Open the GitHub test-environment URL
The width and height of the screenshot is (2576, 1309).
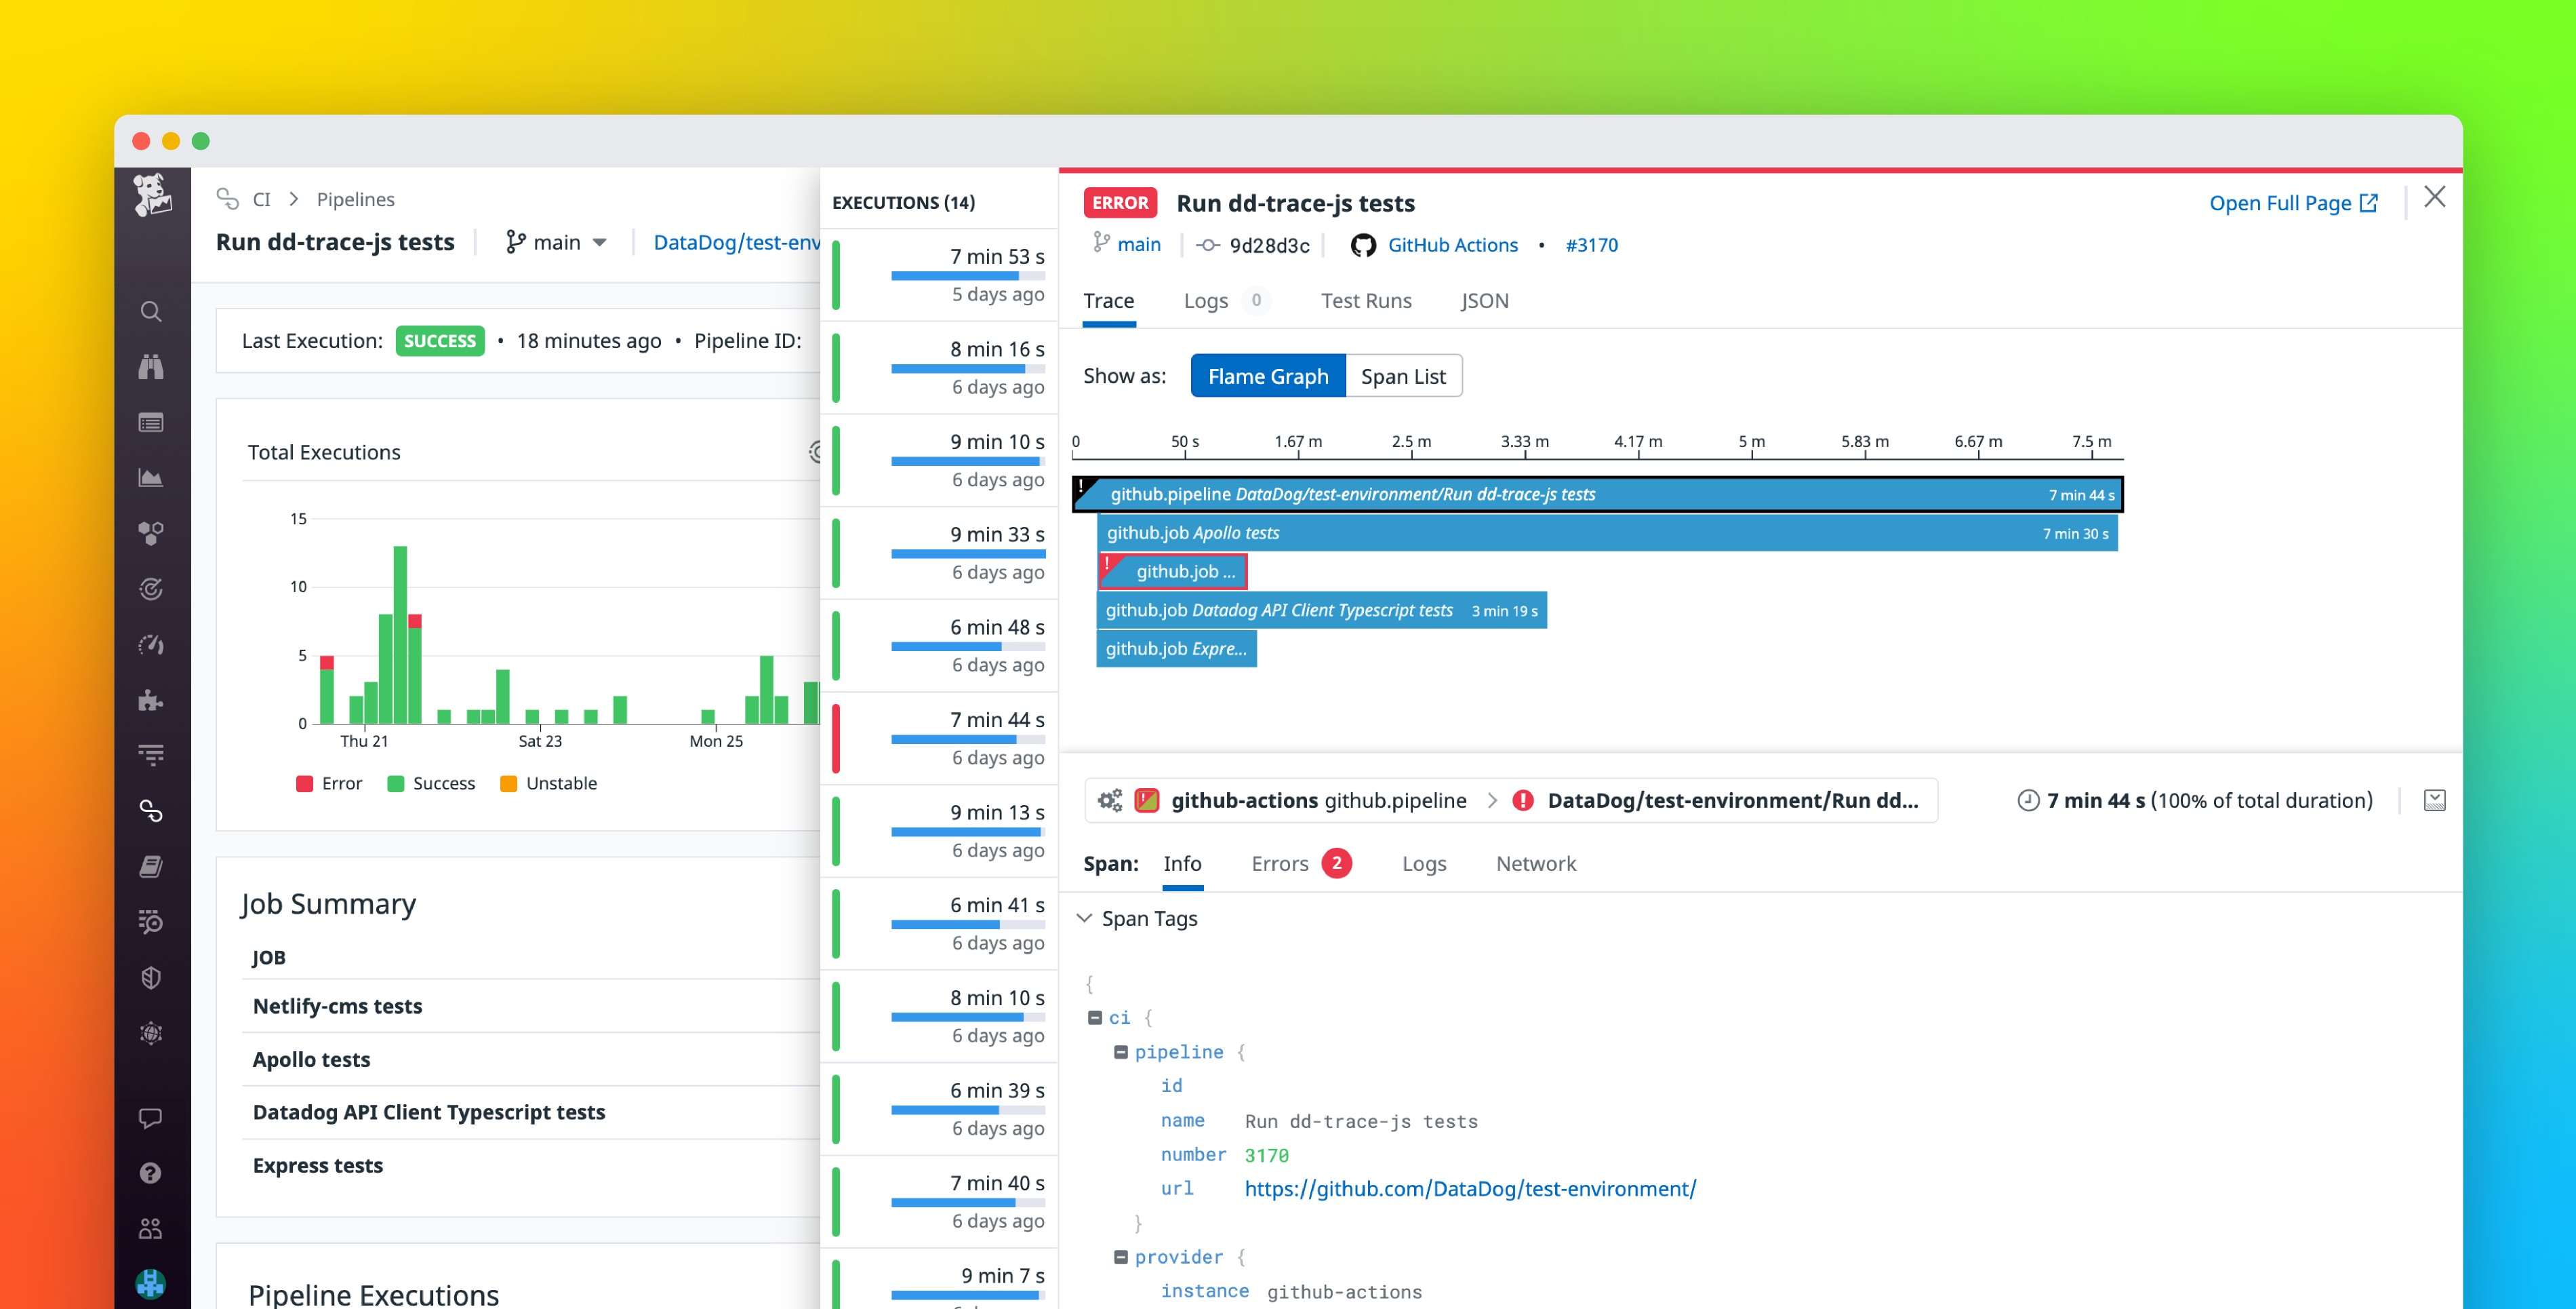point(1470,1189)
